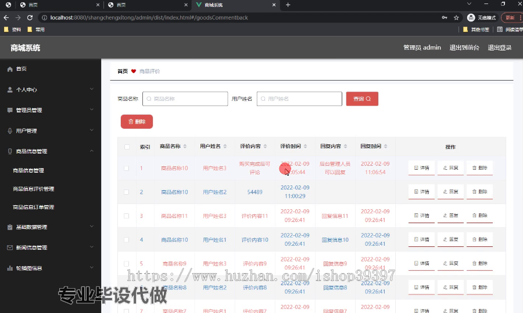Click the home icon beside 首页 in sidebar
Image resolution: width=523 pixels, height=313 pixels.
point(10,69)
